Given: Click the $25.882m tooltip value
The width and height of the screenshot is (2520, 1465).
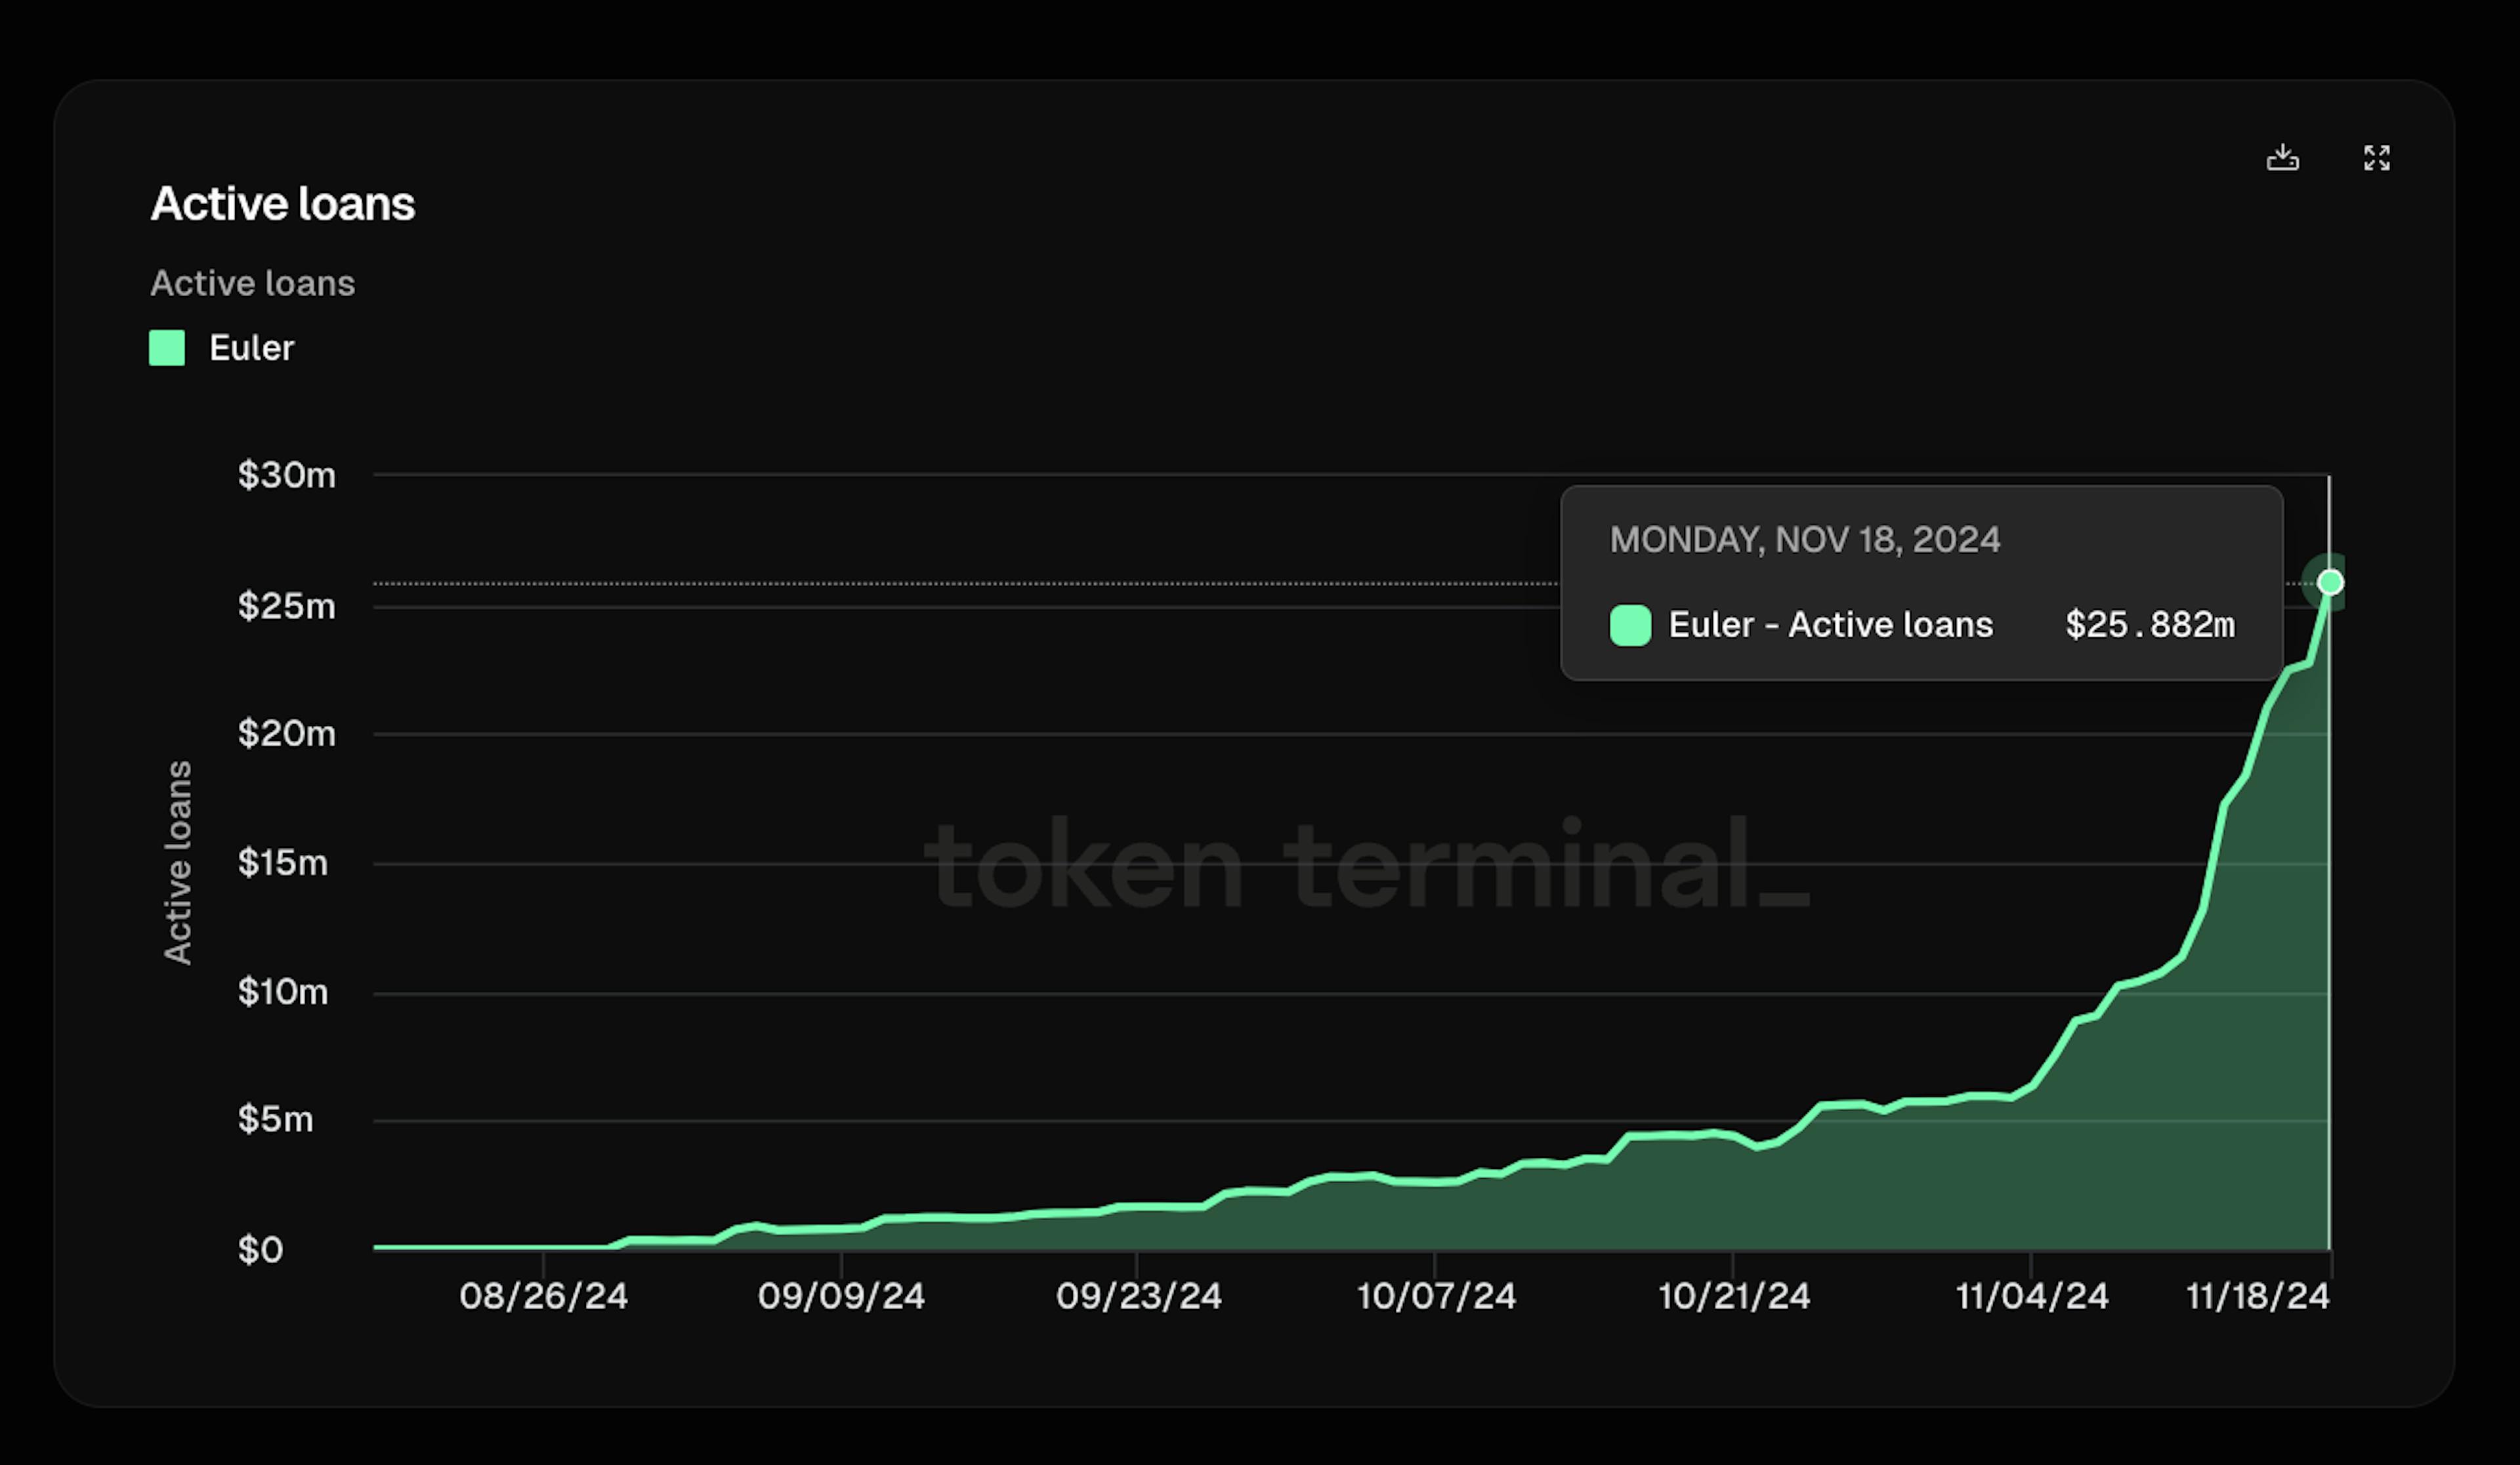Looking at the screenshot, I should [2150, 625].
